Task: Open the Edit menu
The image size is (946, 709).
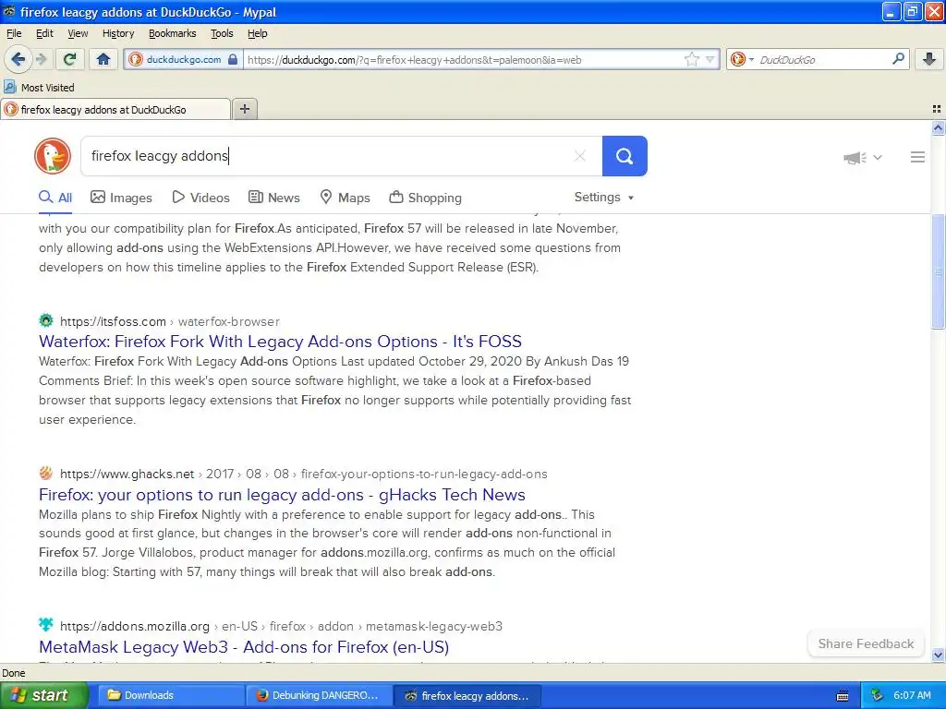Action: [x=44, y=33]
